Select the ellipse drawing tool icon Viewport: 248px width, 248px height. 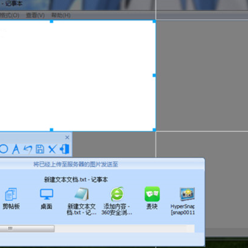coord(3,149)
